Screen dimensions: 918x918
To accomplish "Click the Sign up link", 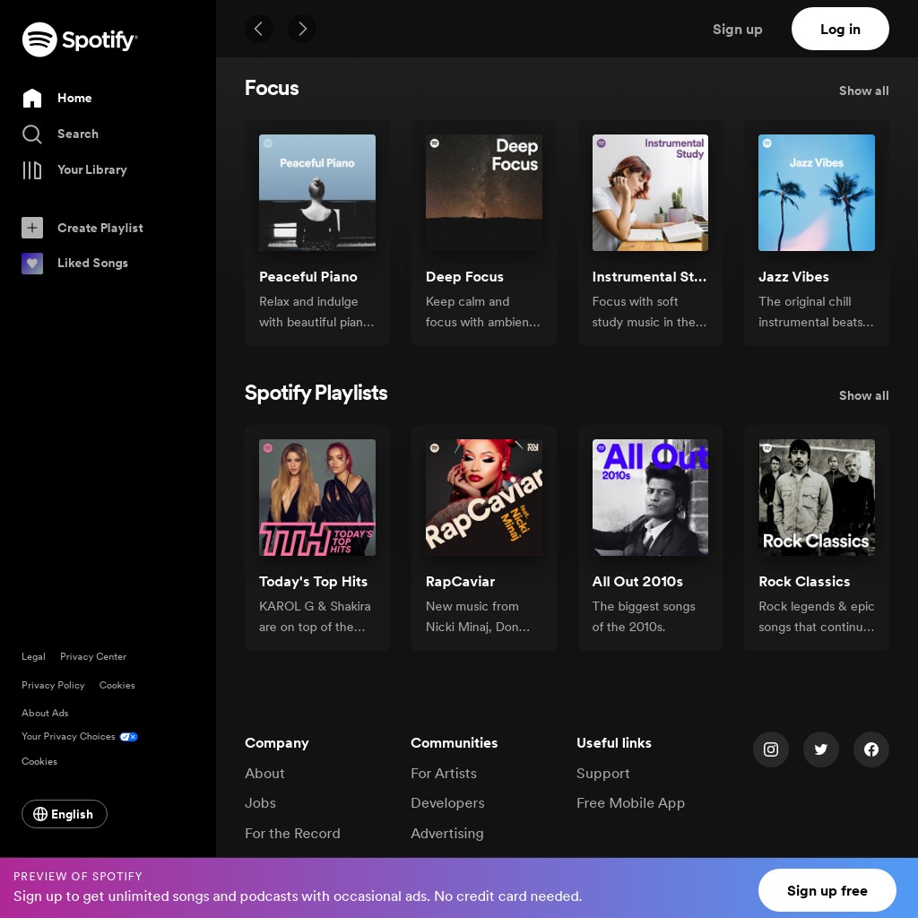I will [737, 29].
